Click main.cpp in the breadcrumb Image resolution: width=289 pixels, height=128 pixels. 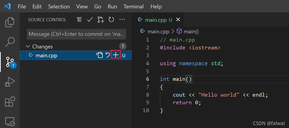coord(158,32)
